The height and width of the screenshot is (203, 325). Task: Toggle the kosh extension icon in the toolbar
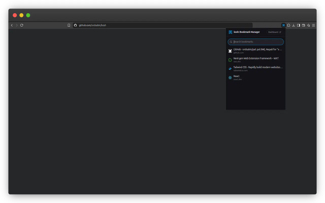pos(284,25)
